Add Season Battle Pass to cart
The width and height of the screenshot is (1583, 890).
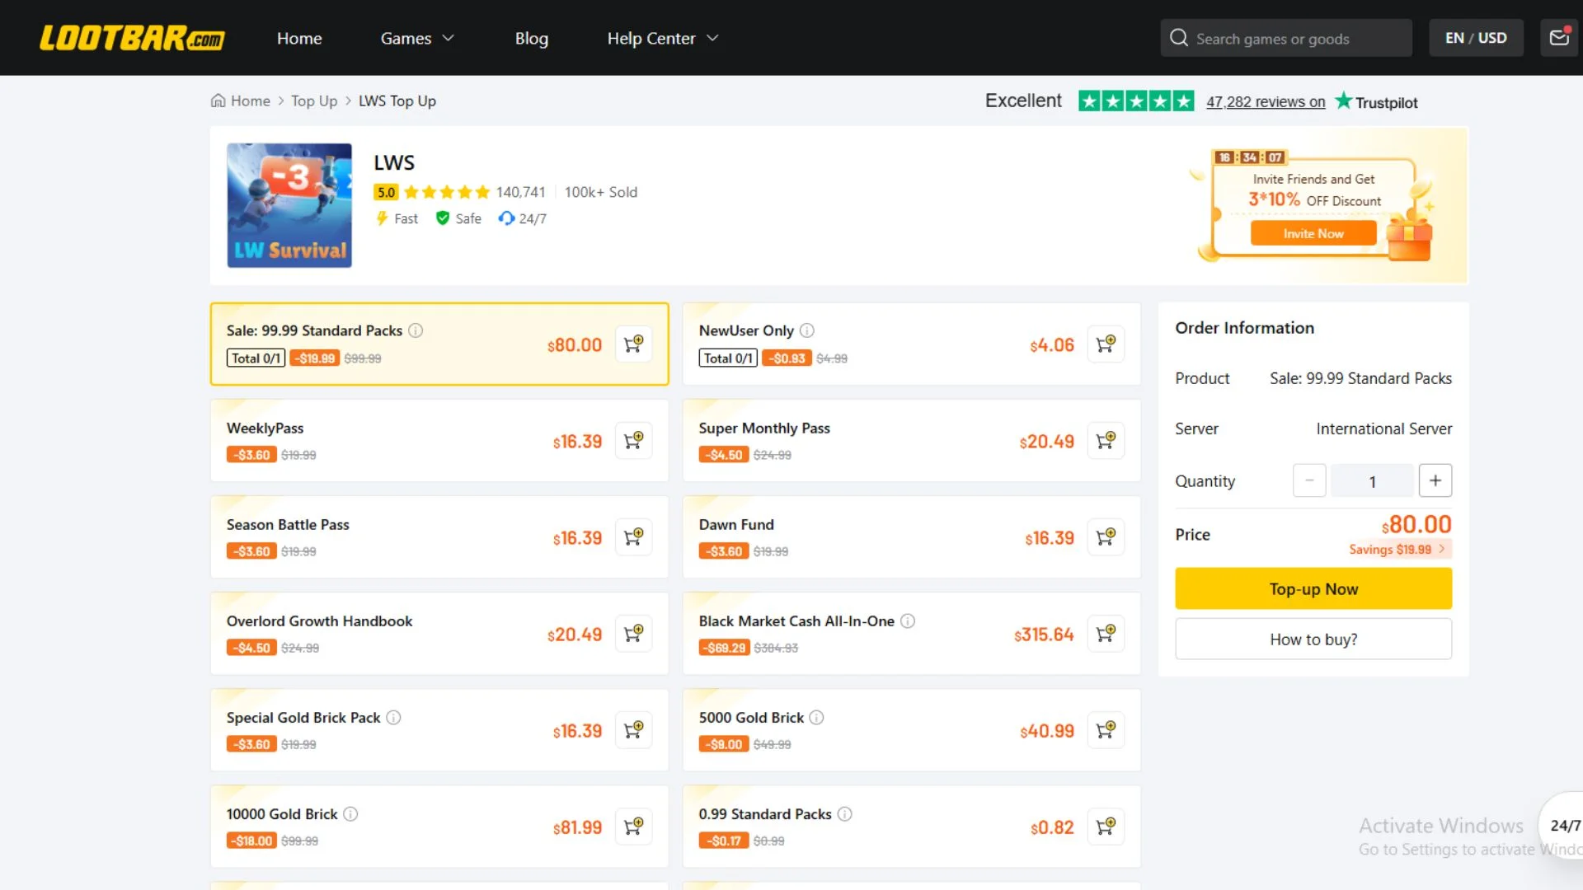pyautogui.click(x=633, y=537)
